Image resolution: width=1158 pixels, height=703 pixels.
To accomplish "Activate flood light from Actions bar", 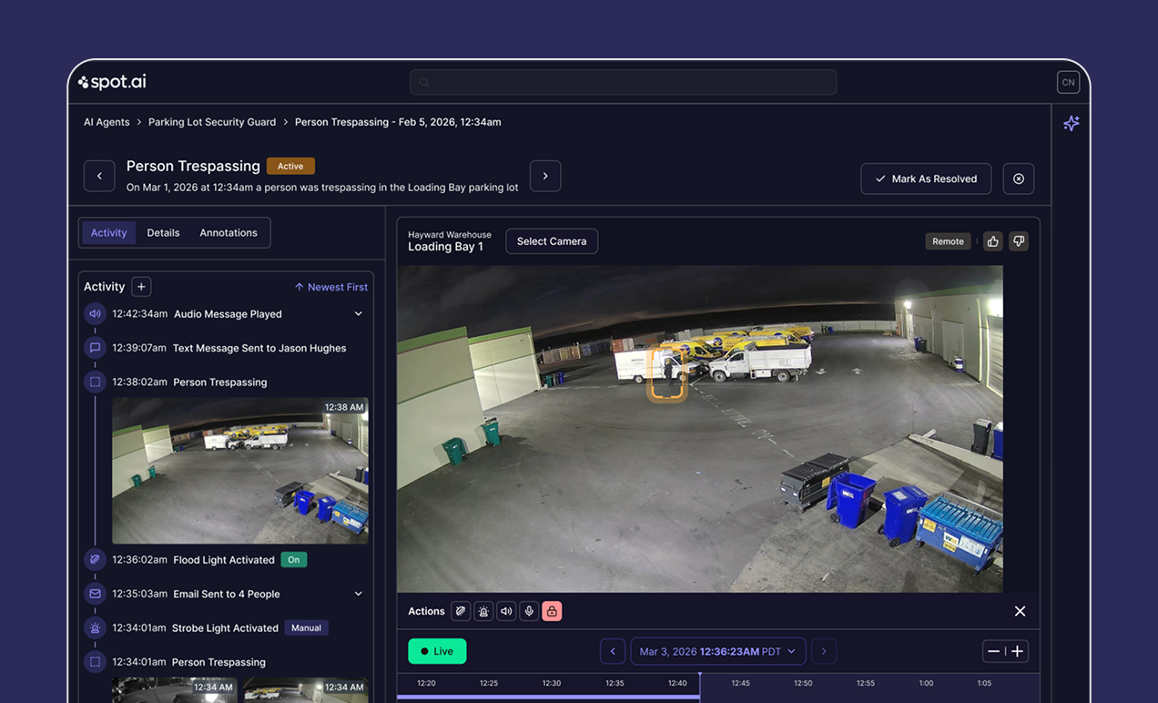I will (461, 611).
